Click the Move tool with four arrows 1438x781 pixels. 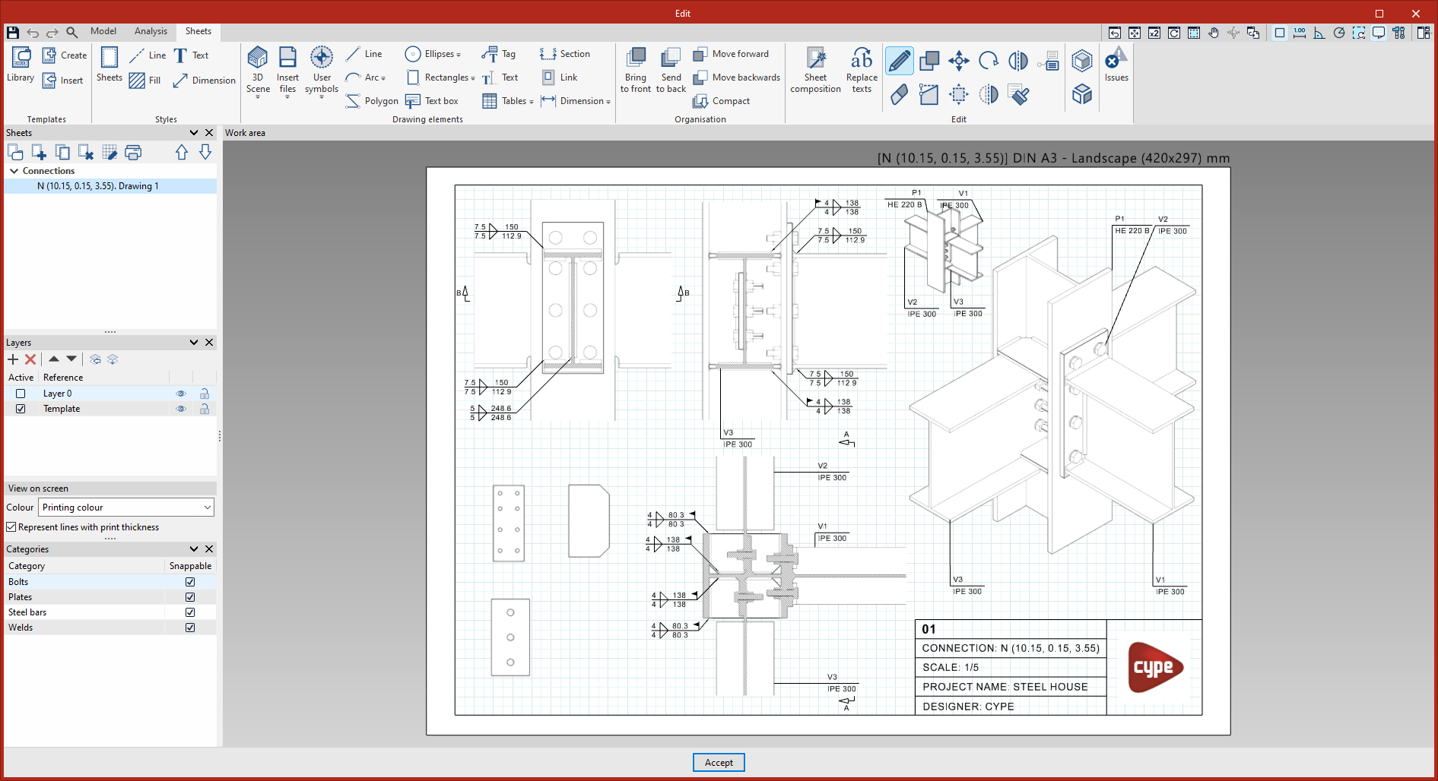point(959,61)
